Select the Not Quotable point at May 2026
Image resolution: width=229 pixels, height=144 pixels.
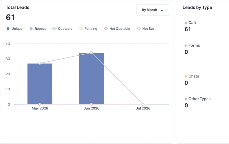(40, 104)
